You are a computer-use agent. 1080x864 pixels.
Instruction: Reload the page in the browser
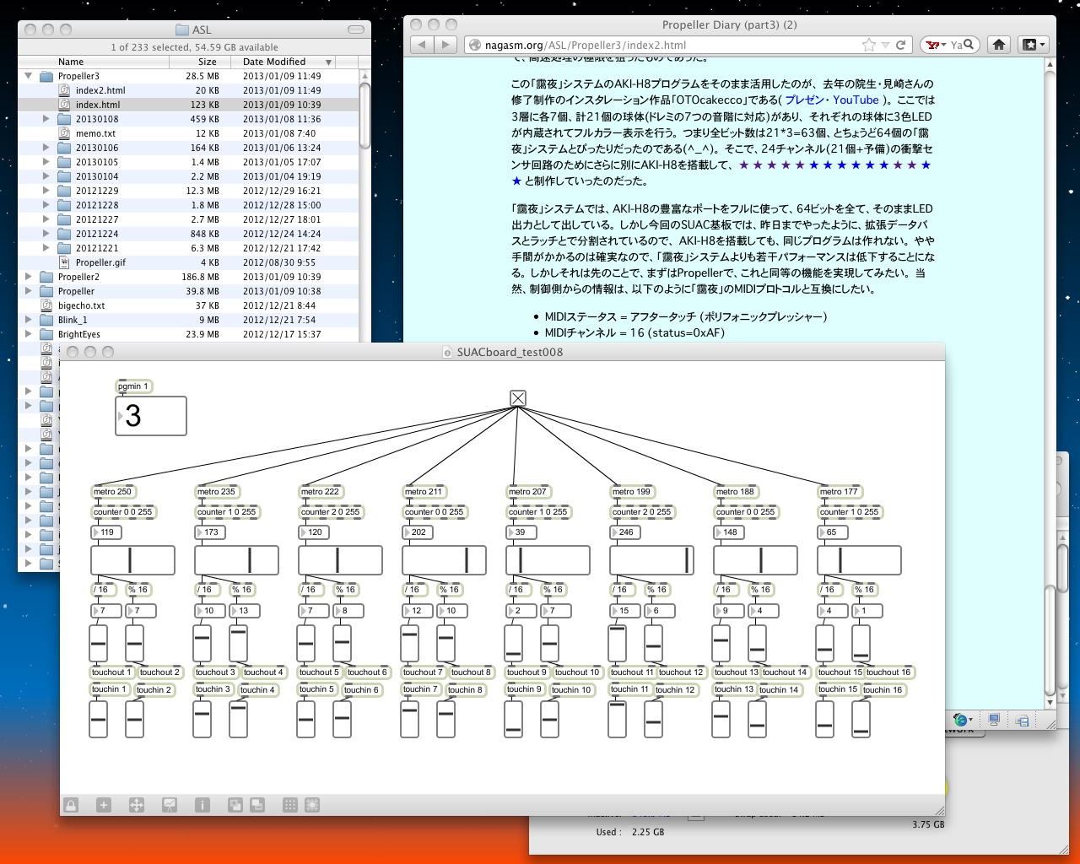point(900,45)
